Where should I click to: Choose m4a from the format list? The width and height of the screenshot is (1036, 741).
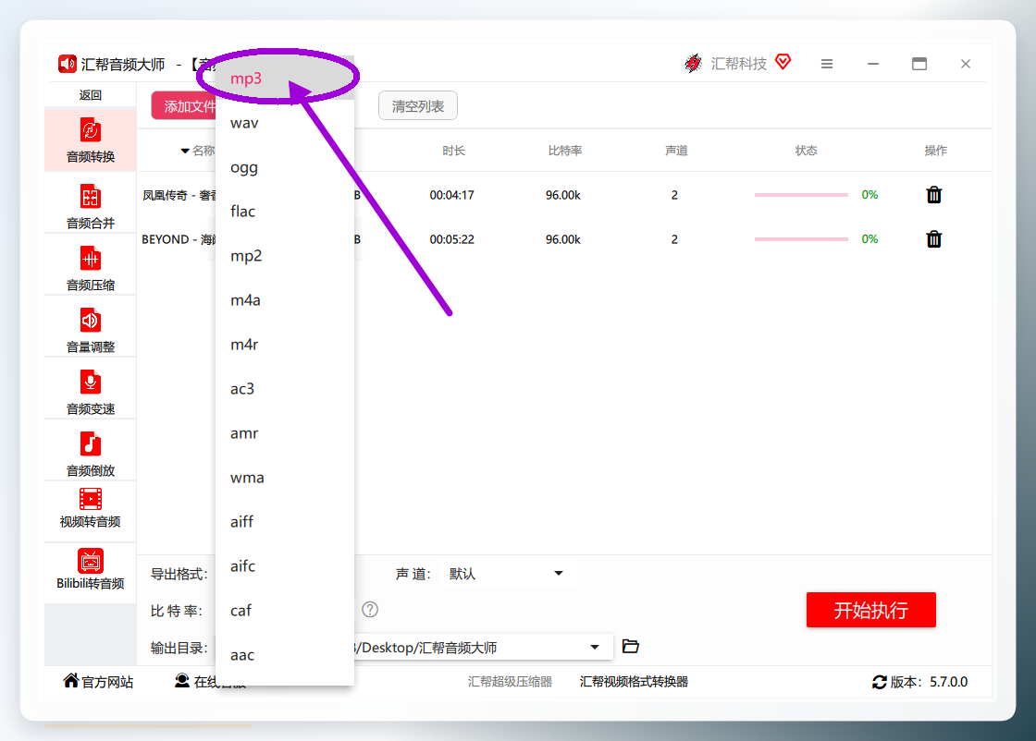pyautogui.click(x=285, y=300)
